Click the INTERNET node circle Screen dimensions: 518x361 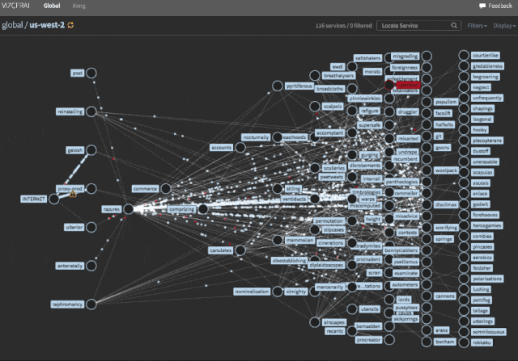[x=54, y=199]
